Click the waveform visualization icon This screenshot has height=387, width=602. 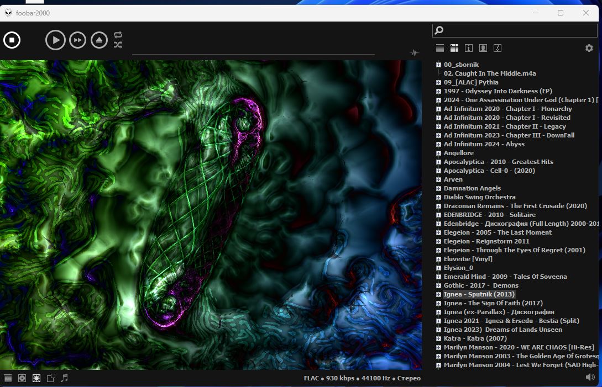[415, 53]
